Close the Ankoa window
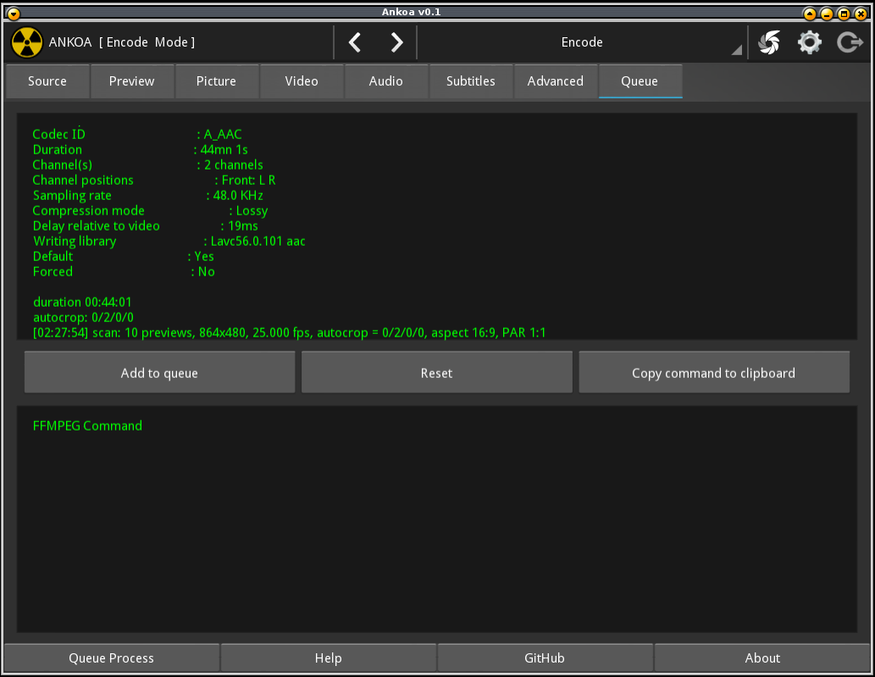The height and width of the screenshot is (677, 875). tap(861, 13)
